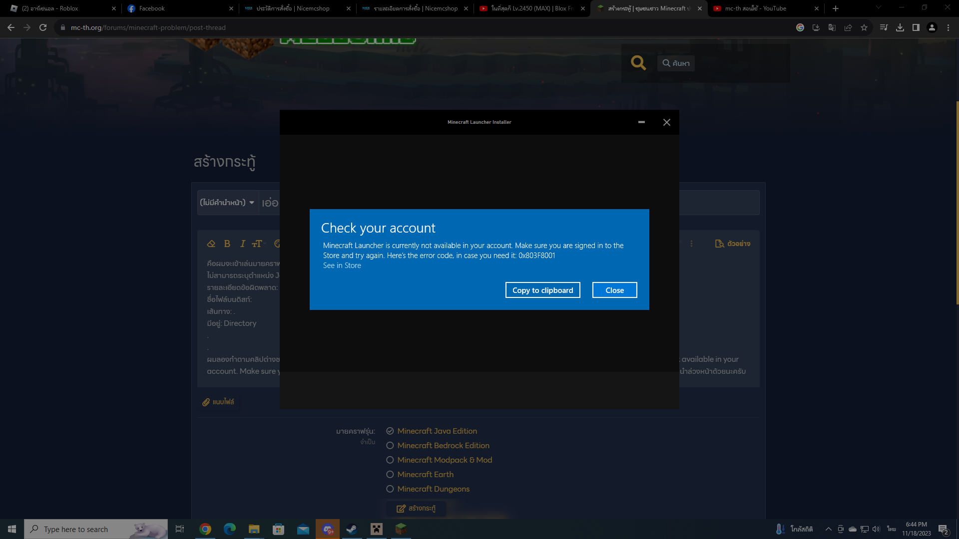Go back in browser history
Viewport: 959px width, 539px height.
click(11, 27)
